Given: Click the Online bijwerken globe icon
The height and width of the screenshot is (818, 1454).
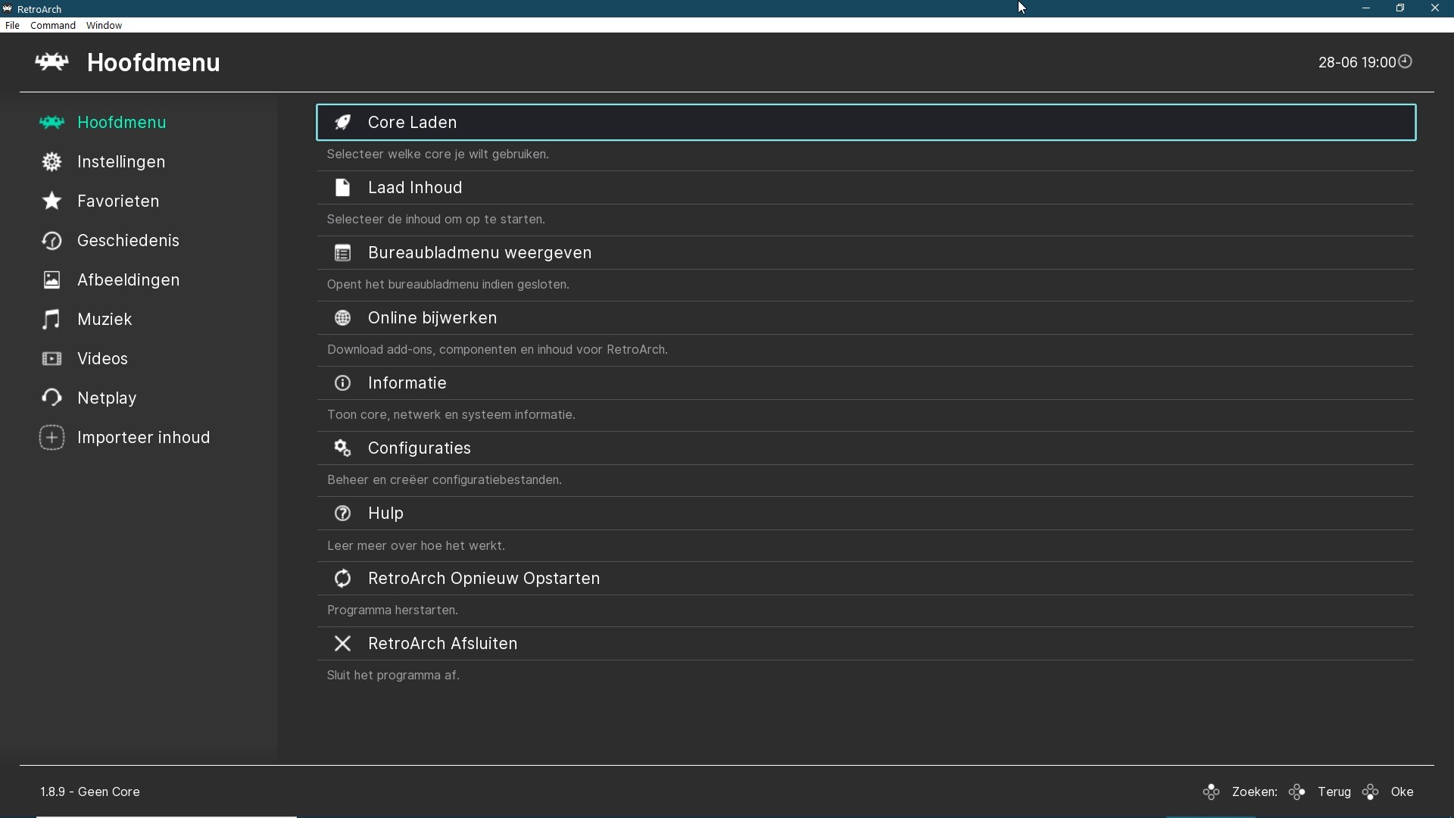Looking at the screenshot, I should [x=342, y=318].
